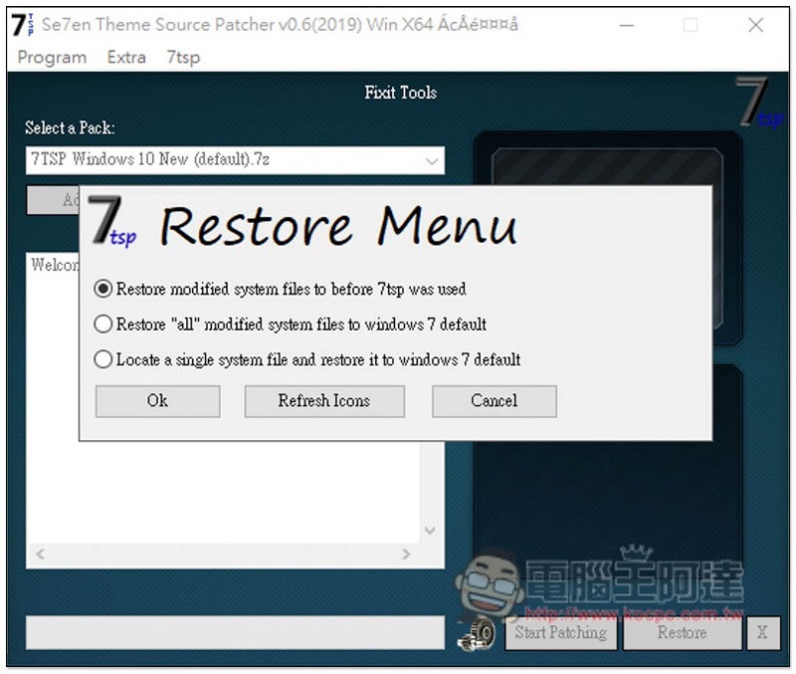Screen dimensions: 796x674
Task: Choose Locate a single system file option
Action: (103, 359)
